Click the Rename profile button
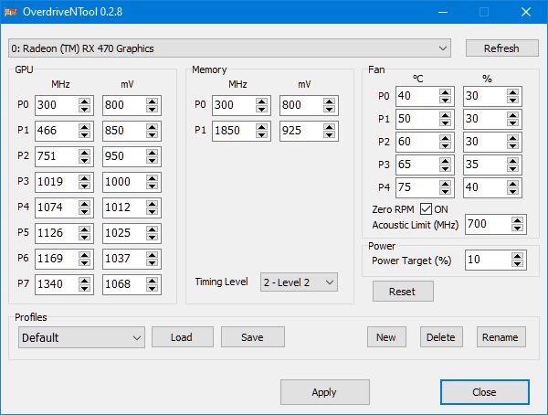Screen dimensions: 548x415 coord(501,337)
